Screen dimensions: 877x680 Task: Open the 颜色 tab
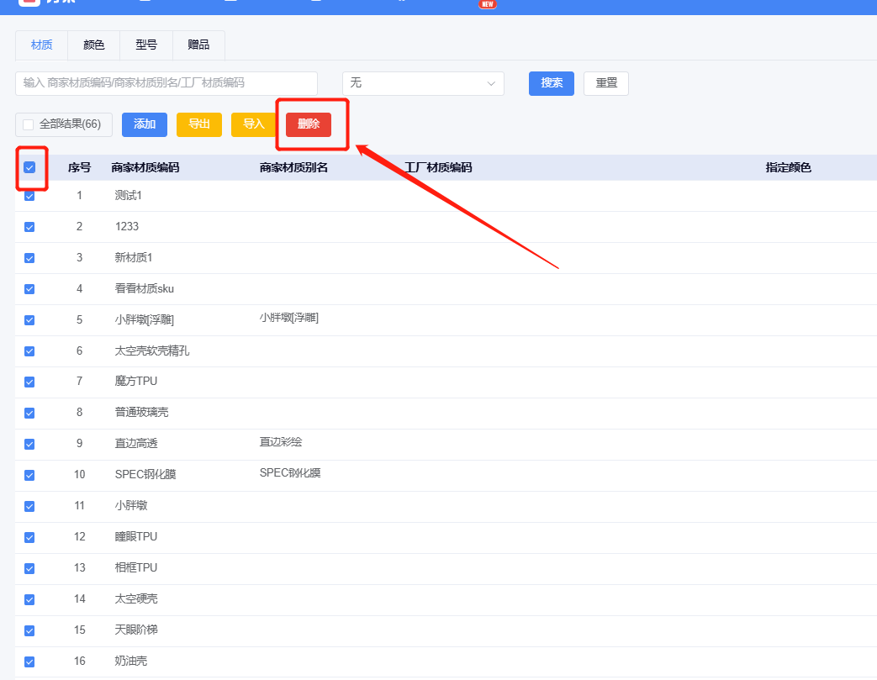[x=94, y=45]
